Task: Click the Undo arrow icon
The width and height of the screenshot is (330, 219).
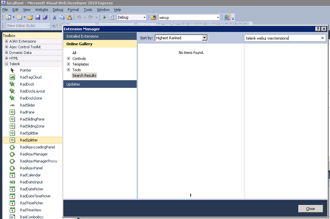Action: [79, 17]
